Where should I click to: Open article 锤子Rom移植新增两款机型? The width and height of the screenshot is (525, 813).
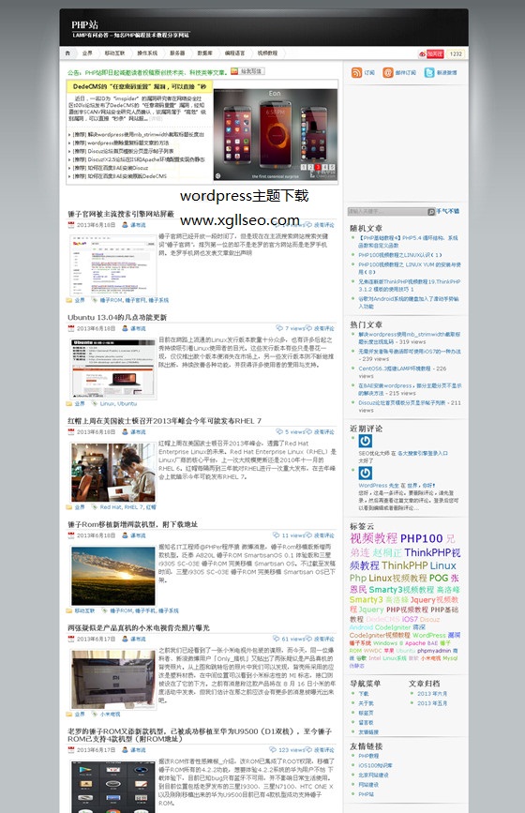(x=133, y=524)
